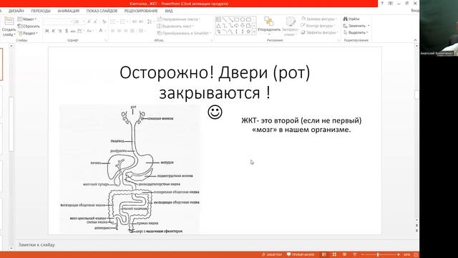Open Эффекты фигуры (Shape Effects)
The height and width of the screenshot is (258, 458).
coord(319,32)
